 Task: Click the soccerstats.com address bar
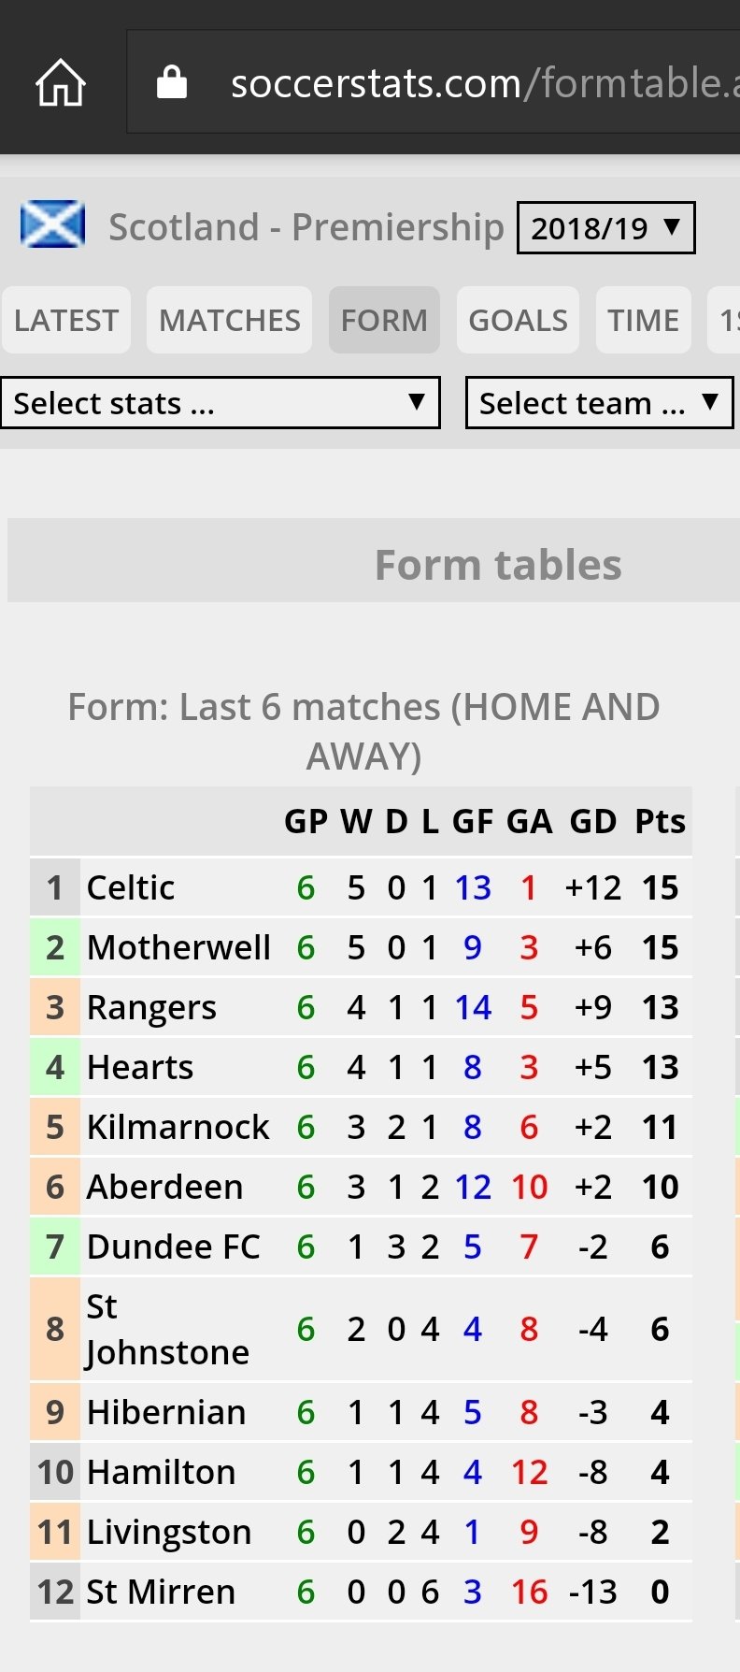[x=434, y=82]
